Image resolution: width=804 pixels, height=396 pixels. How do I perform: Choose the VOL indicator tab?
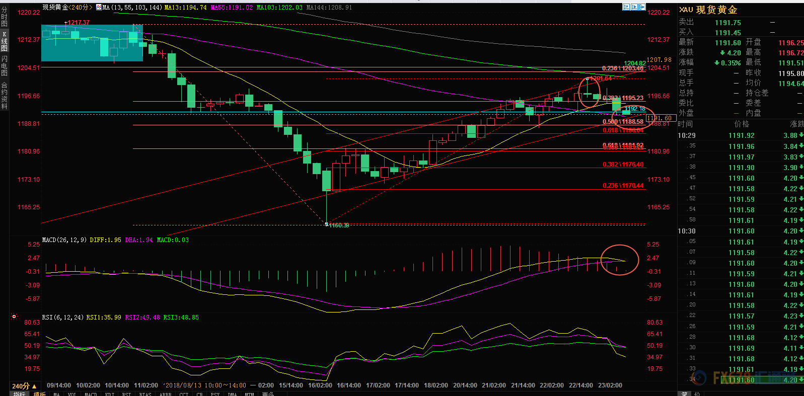click(x=71, y=394)
